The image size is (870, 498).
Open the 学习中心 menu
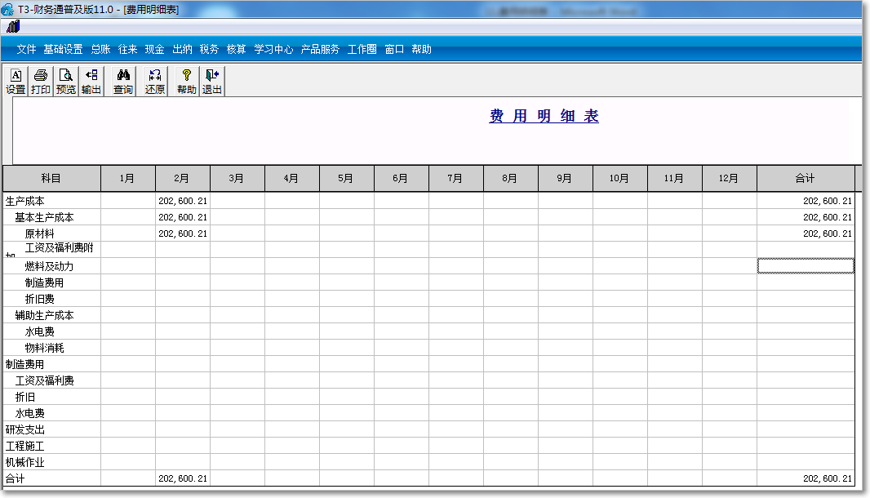coord(273,49)
